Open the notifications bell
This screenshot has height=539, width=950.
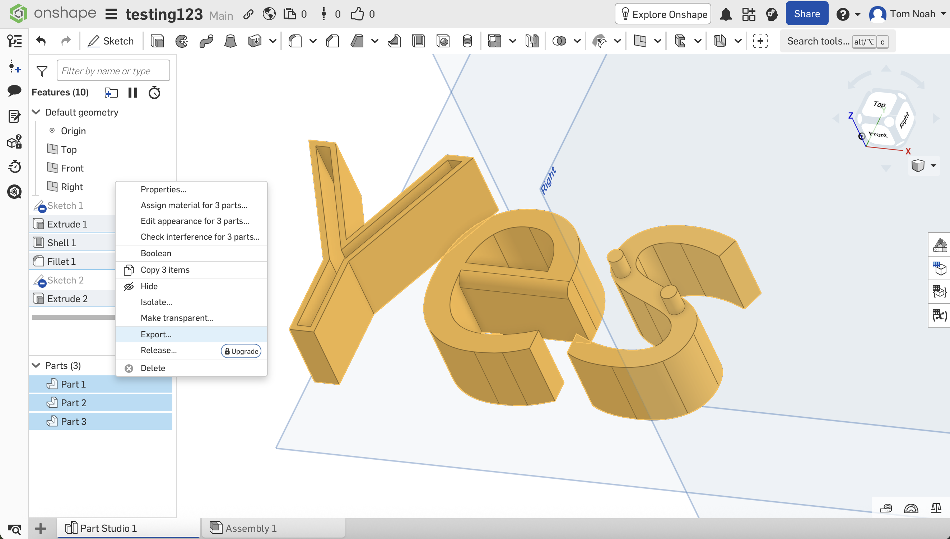tap(726, 14)
